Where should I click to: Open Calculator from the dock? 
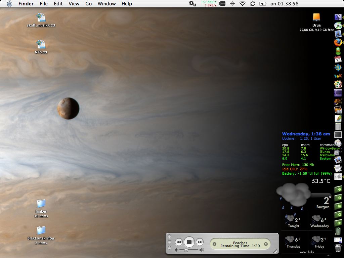point(338,126)
